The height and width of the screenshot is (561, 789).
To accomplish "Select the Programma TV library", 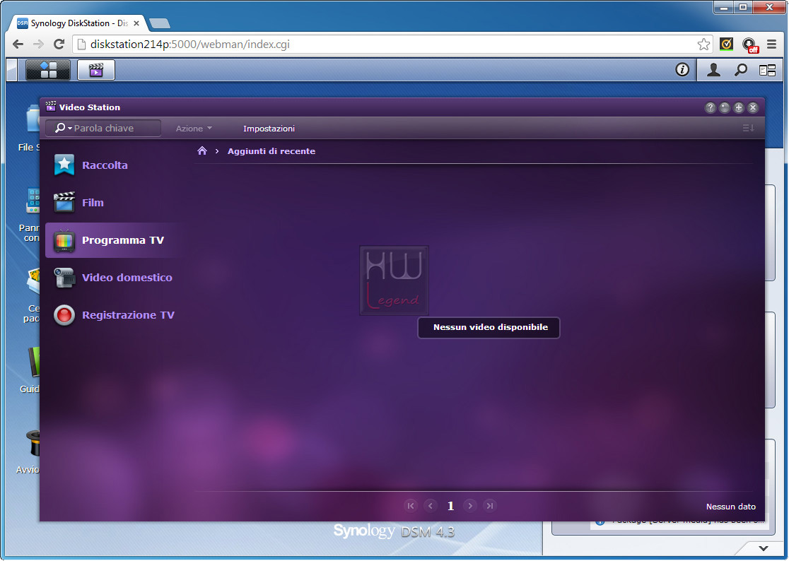I will click(114, 240).
